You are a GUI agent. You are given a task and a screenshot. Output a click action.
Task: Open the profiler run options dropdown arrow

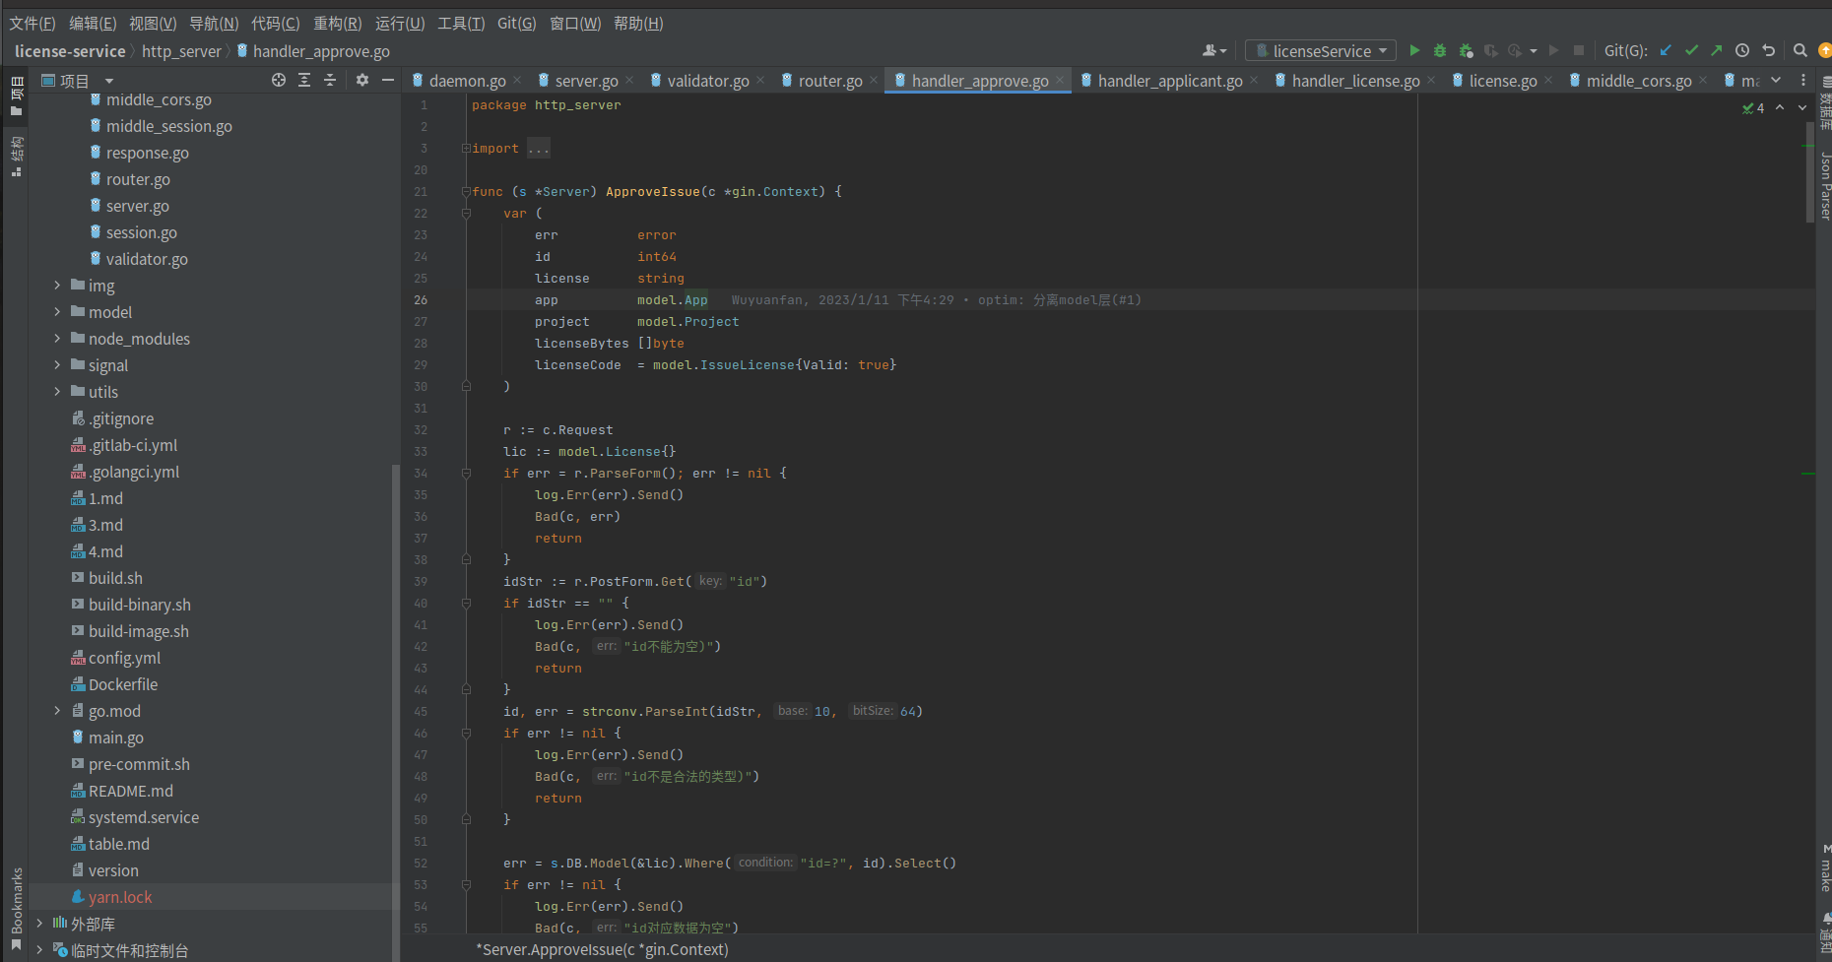pos(1534,51)
